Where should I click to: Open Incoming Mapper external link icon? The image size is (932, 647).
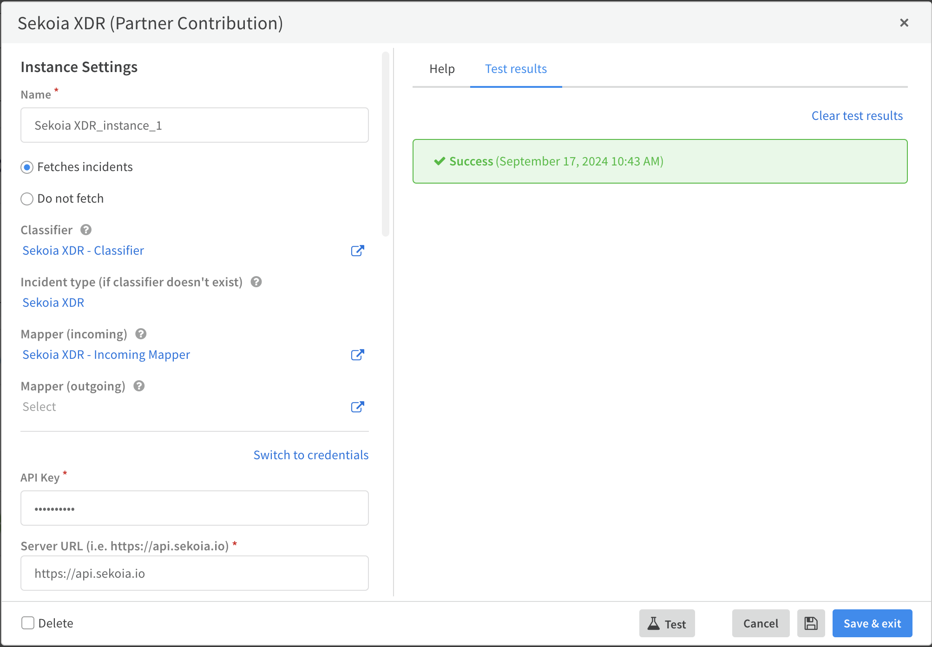[x=357, y=355]
